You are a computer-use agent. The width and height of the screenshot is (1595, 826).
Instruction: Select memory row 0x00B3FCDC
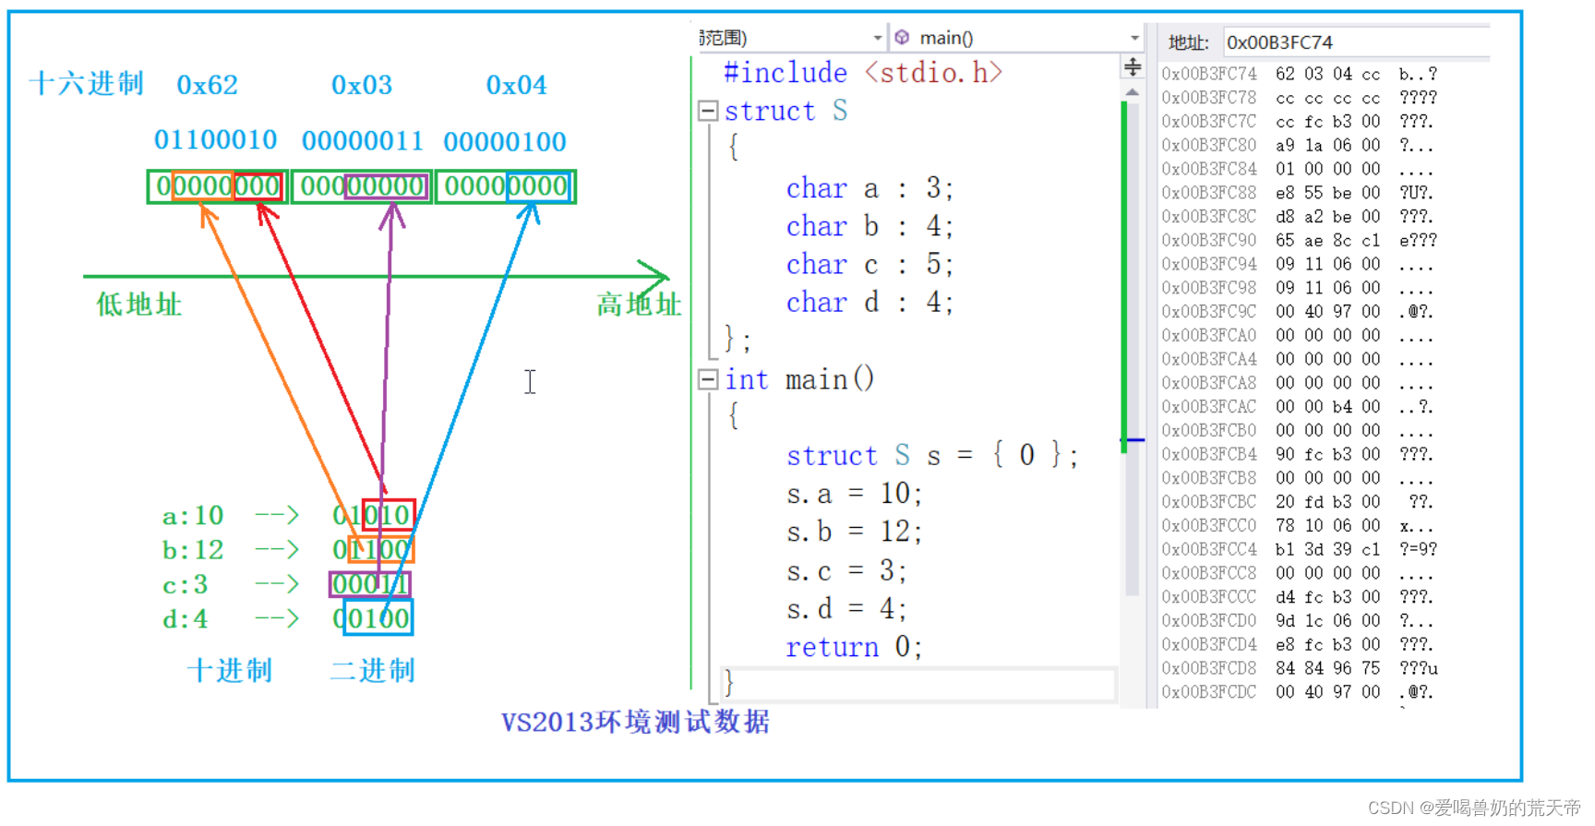pyautogui.click(x=1300, y=692)
